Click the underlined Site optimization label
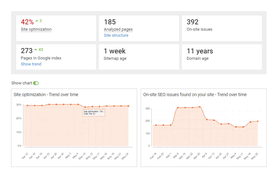This screenshot has height=178, width=278. click(x=36, y=29)
